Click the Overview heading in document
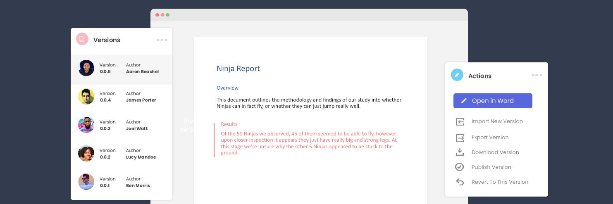Image resolution: width=613 pixels, height=204 pixels. click(227, 88)
